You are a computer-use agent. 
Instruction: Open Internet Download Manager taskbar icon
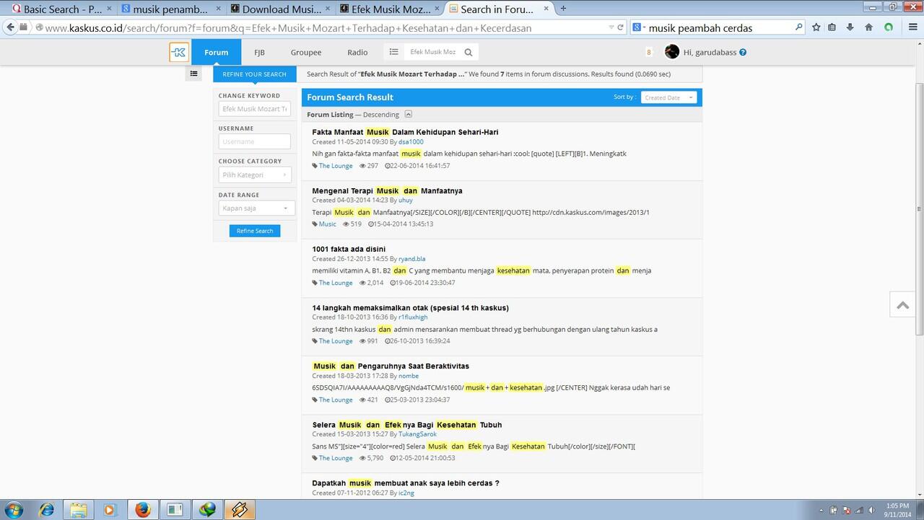(x=207, y=509)
